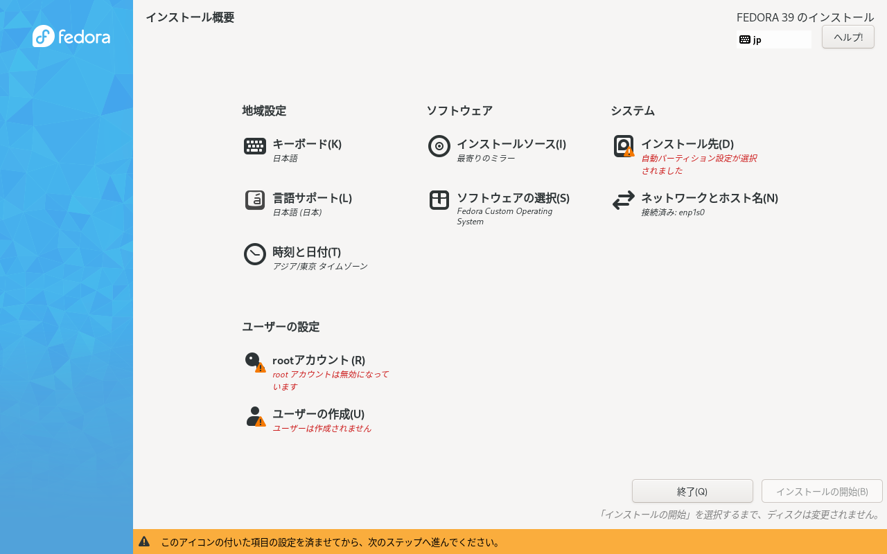Screen dimensions: 887x554
Task: Click the ソフトウェア section heading
Action: click(x=459, y=111)
